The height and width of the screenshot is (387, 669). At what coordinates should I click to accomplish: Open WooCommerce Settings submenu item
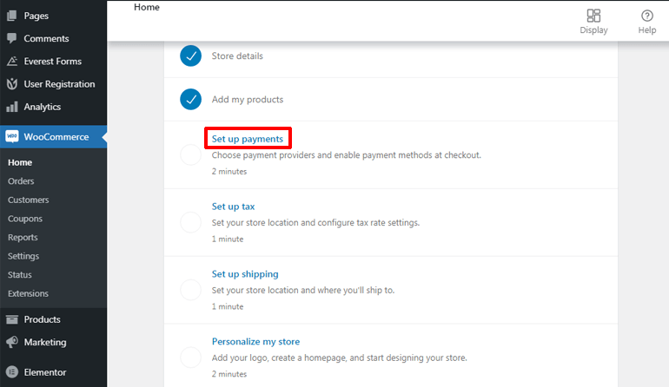(23, 256)
